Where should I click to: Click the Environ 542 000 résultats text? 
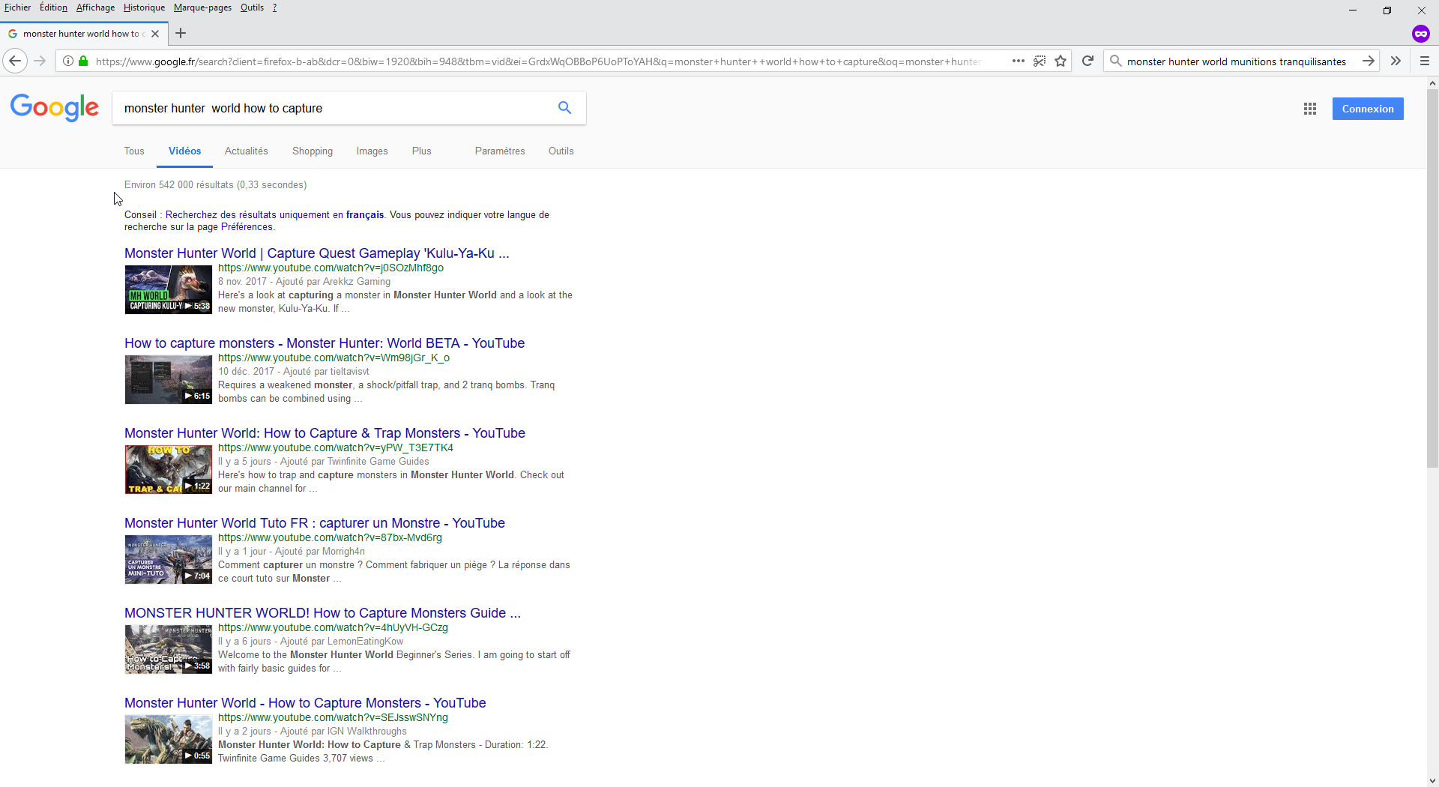(215, 184)
